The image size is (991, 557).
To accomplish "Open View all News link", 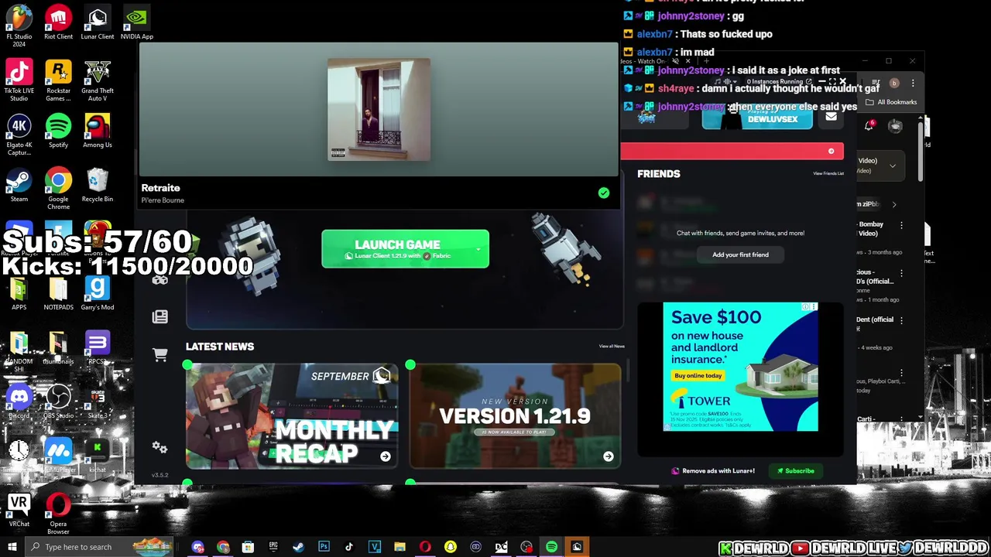I will (612, 346).
